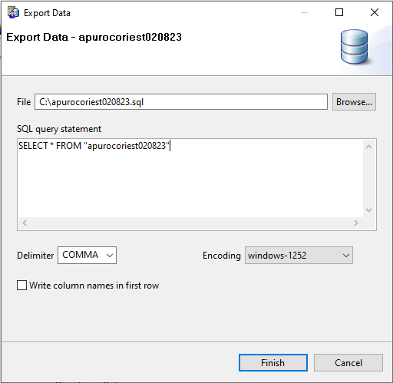Click the right arrow of horizontal scrollbar

tap(356, 223)
